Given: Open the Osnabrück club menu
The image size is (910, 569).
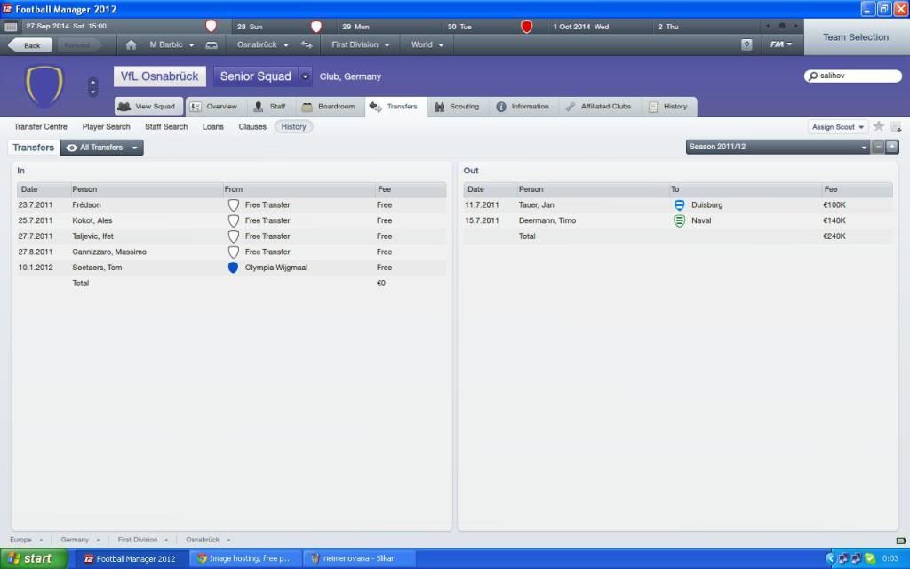Looking at the screenshot, I should pos(262,44).
